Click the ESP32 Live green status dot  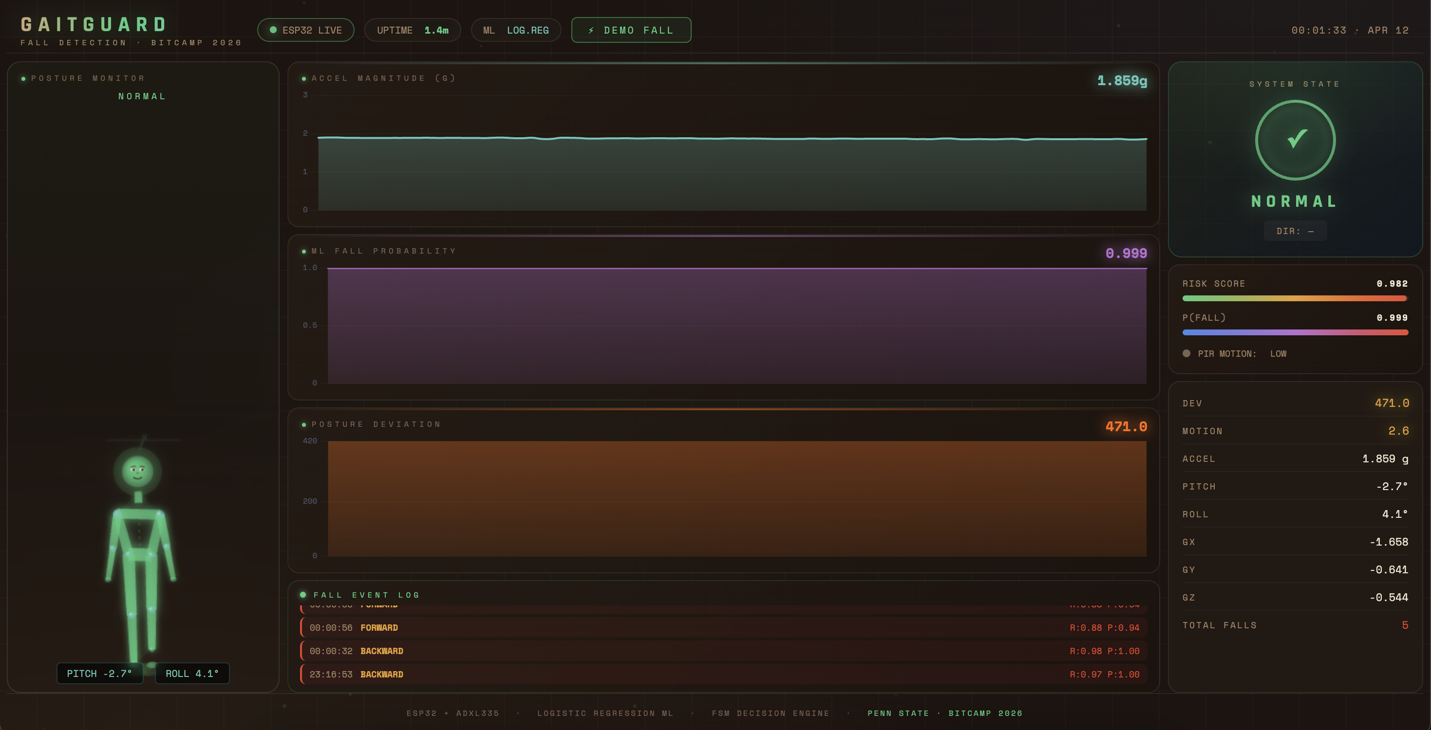click(273, 30)
